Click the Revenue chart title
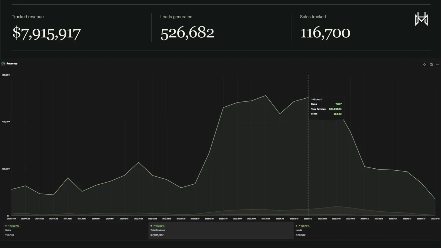 tap(12, 64)
